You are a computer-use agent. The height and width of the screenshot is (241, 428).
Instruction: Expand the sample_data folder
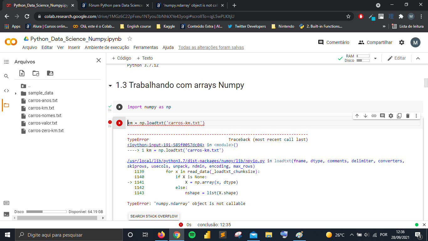16,93
